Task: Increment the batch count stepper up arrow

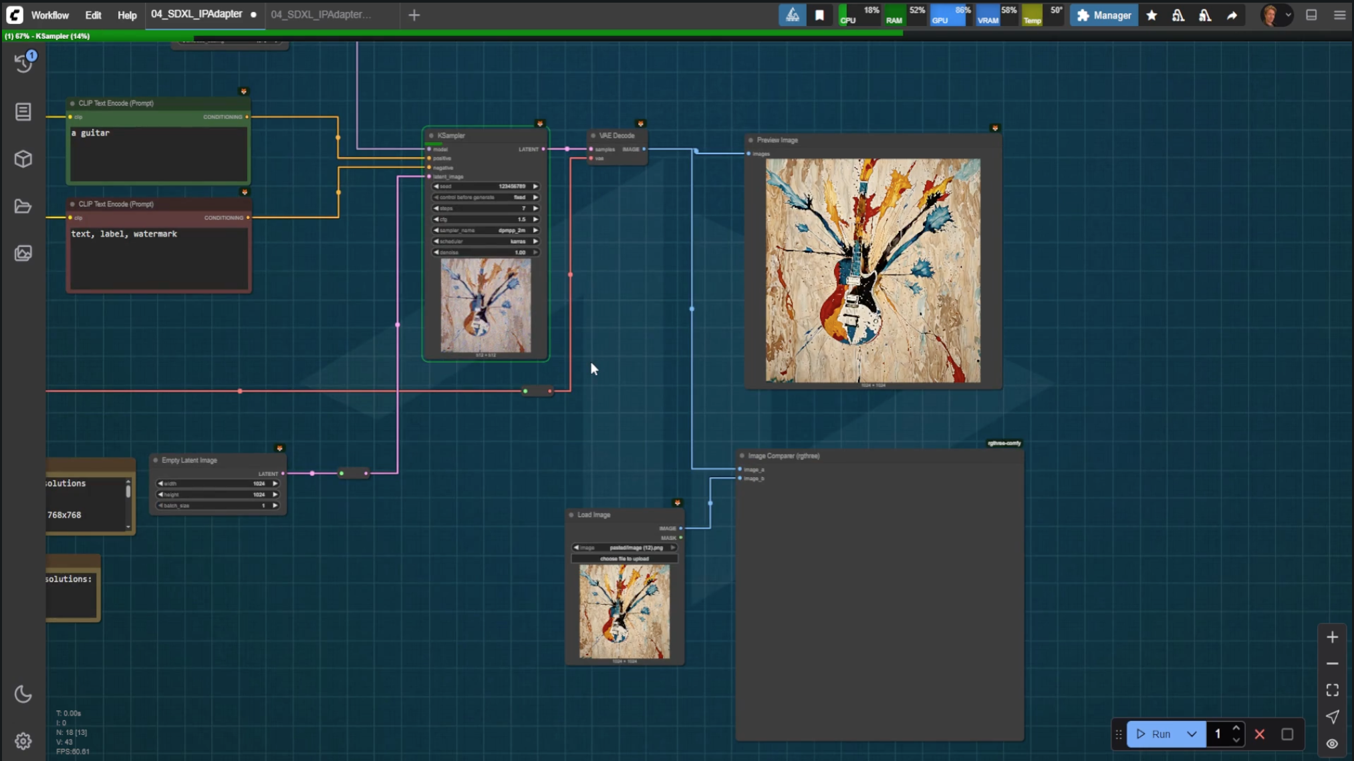Action: [1236, 729]
